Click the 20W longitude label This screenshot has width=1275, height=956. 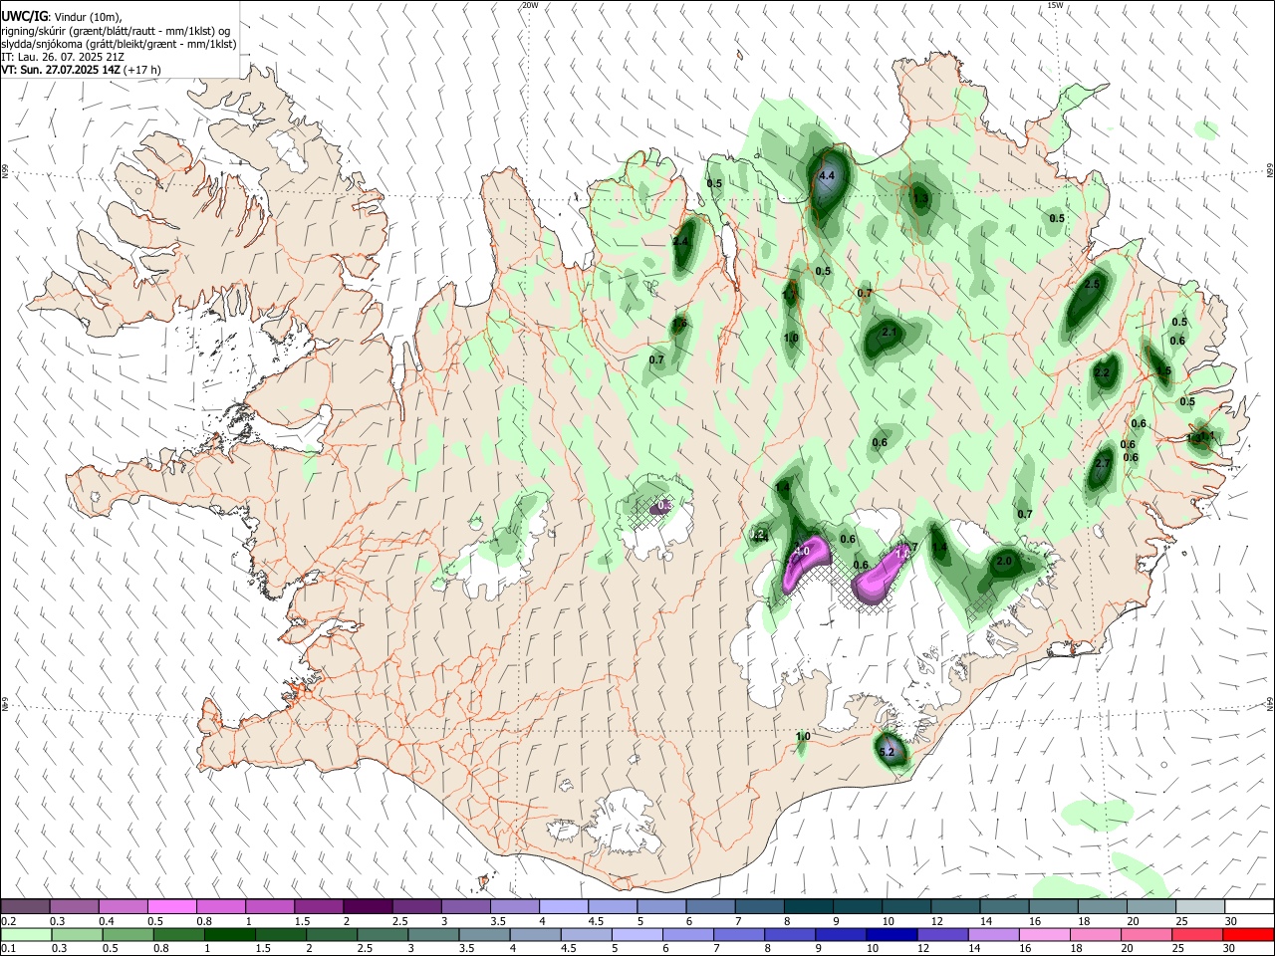coord(530,5)
